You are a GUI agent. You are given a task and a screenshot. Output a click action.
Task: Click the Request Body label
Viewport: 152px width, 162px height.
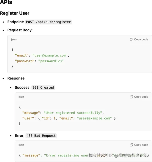[20, 30]
